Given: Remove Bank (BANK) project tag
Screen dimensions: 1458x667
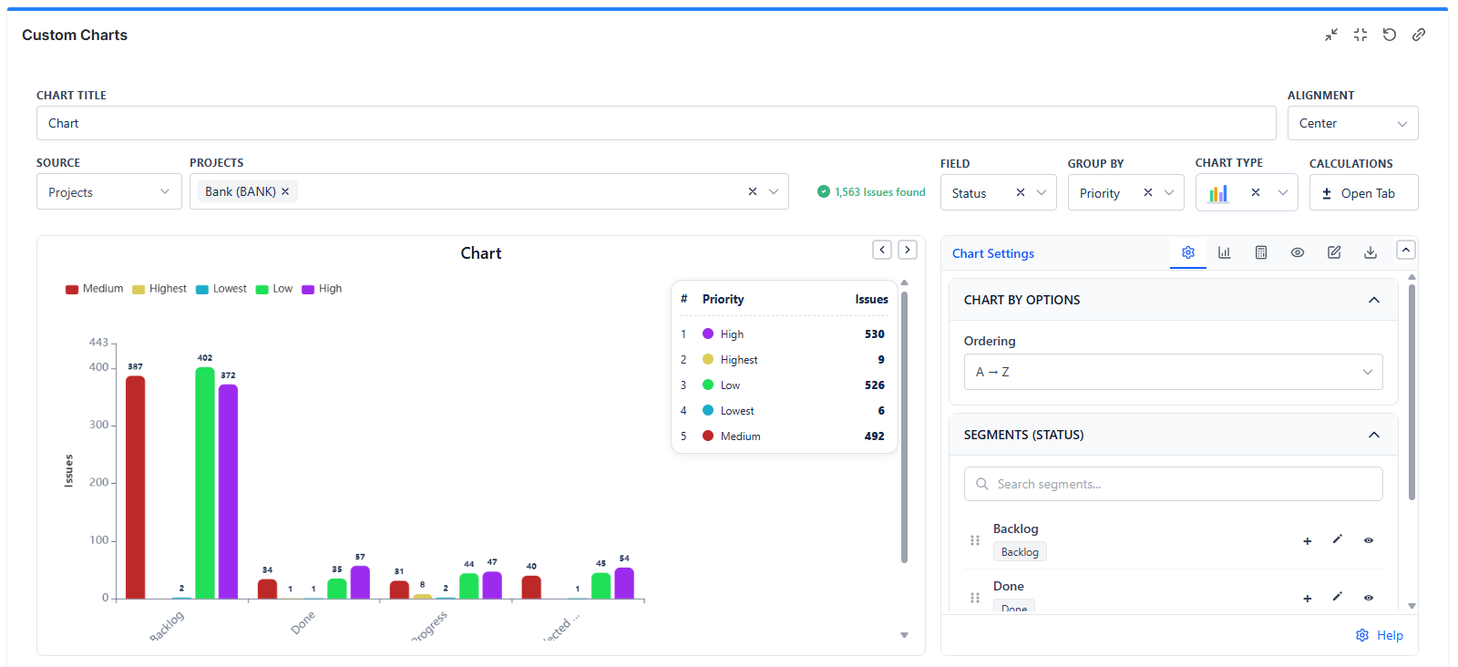Looking at the screenshot, I should click(x=285, y=191).
